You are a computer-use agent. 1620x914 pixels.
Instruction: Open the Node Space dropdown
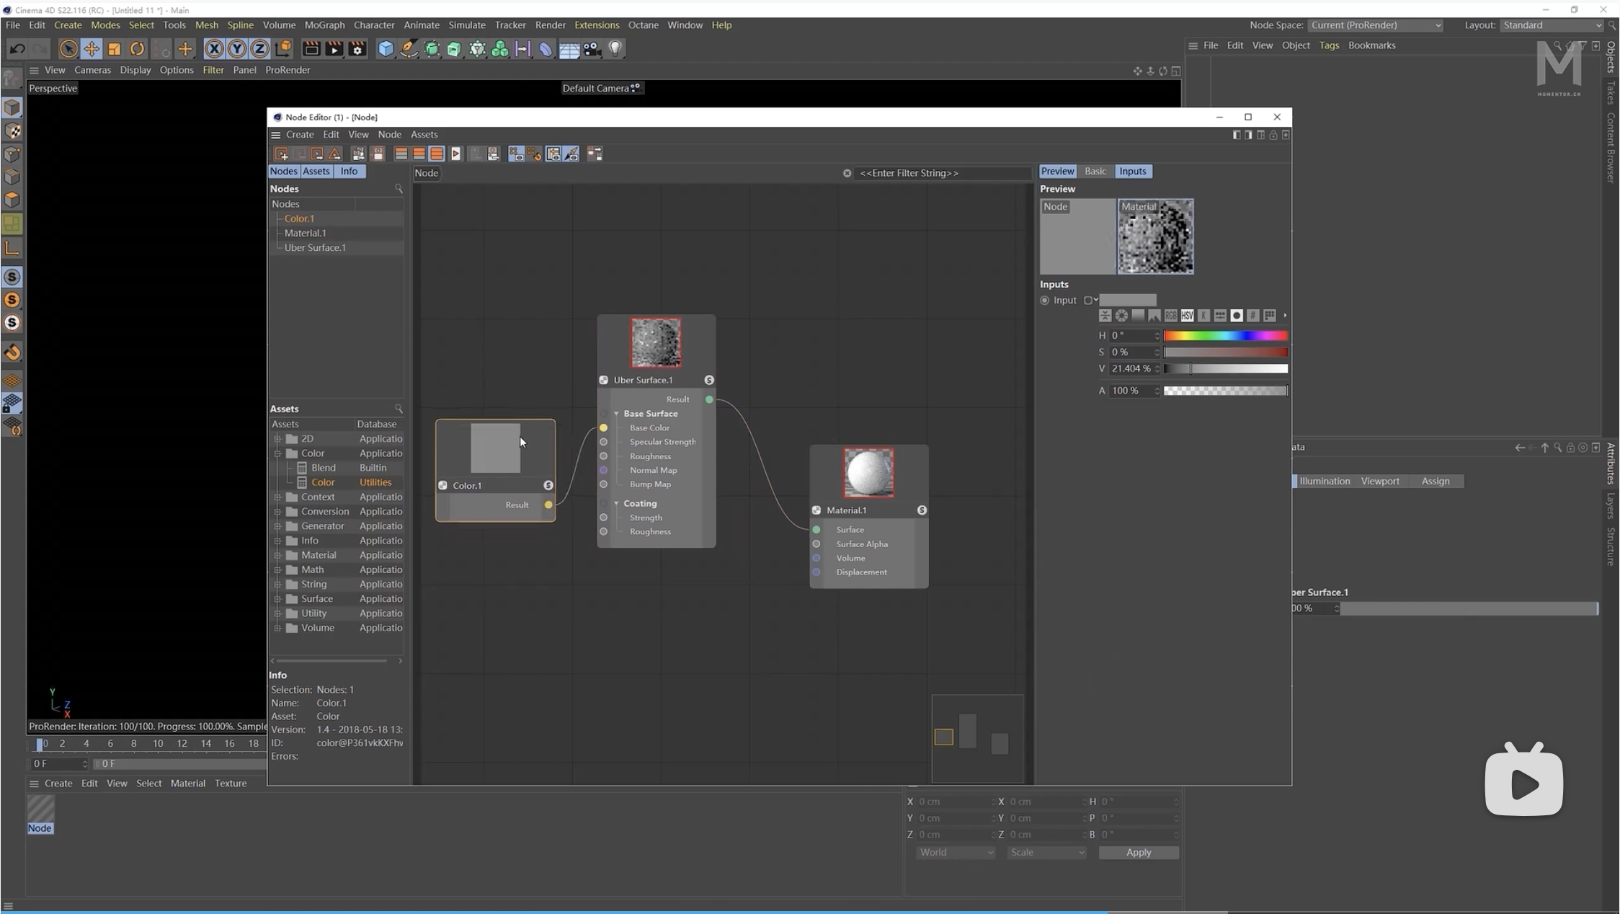pos(1375,25)
